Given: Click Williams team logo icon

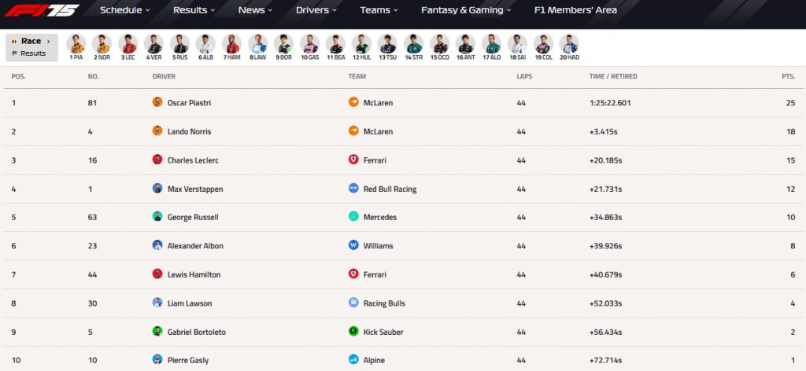Looking at the screenshot, I should click(x=353, y=245).
